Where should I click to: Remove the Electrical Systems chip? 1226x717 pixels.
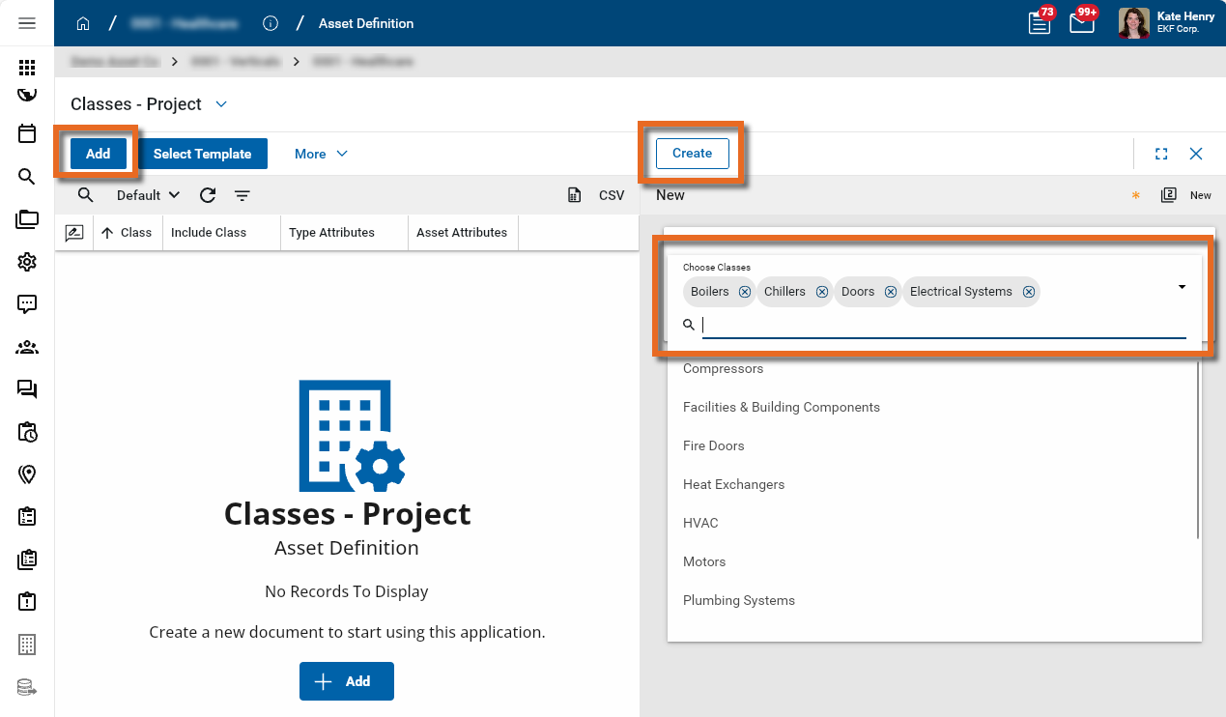pos(1029,292)
